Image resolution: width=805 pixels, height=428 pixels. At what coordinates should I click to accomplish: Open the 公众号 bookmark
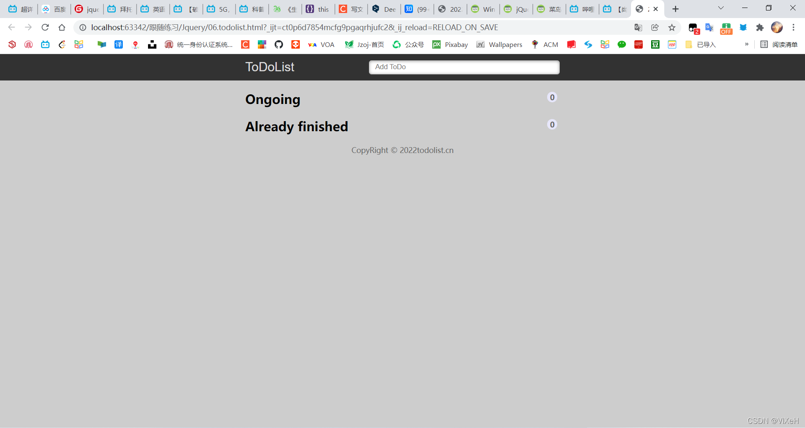tap(408, 44)
